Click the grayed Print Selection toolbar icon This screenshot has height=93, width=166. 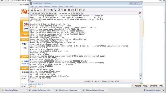(x=62, y=10)
